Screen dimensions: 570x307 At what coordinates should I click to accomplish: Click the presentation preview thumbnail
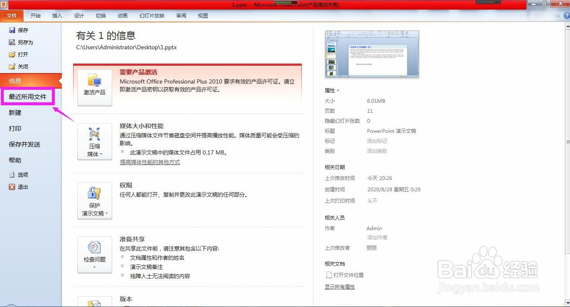(372, 54)
